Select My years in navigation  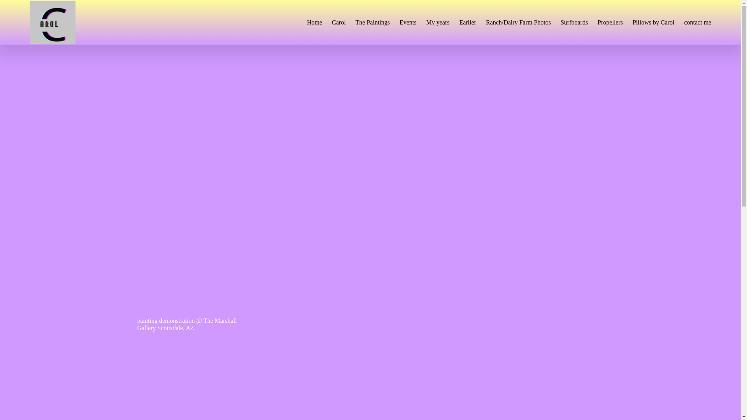click(437, 23)
